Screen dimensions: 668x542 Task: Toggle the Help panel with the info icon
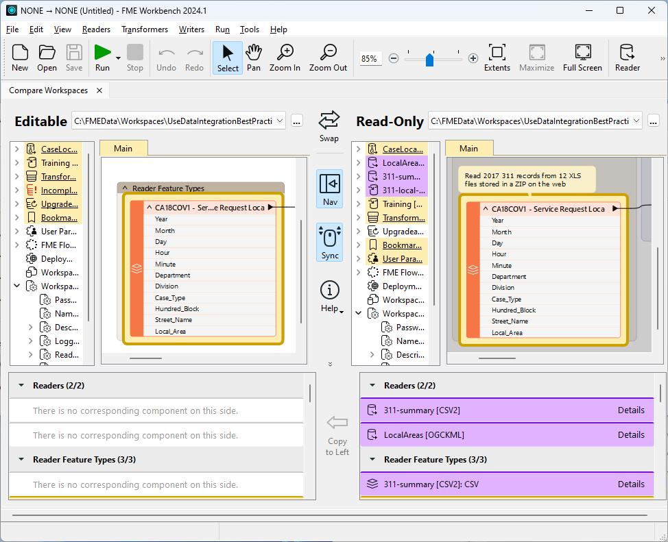coord(329,291)
